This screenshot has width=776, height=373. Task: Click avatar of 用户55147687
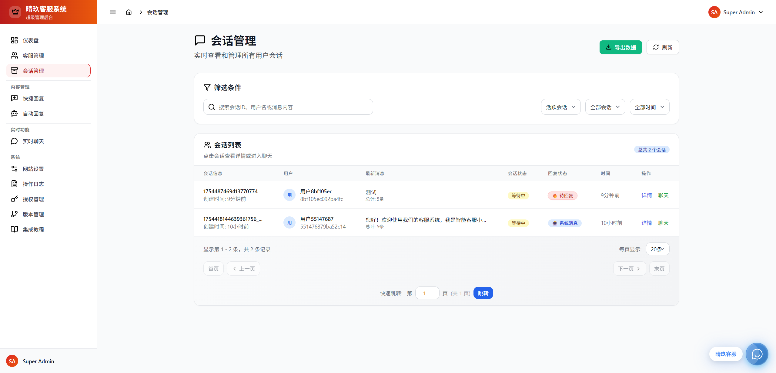pyautogui.click(x=289, y=223)
